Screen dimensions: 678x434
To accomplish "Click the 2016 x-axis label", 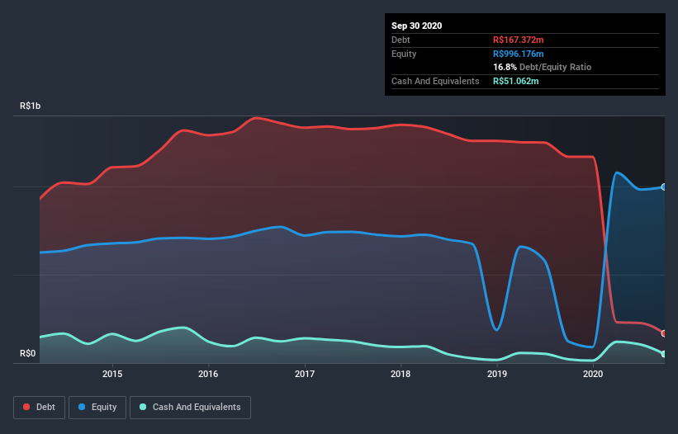I will click(x=208, y=374).
